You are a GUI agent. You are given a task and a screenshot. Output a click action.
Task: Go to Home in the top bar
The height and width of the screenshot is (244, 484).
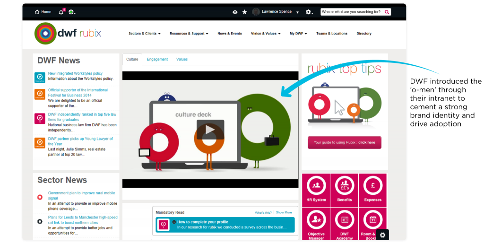[43, 12]
